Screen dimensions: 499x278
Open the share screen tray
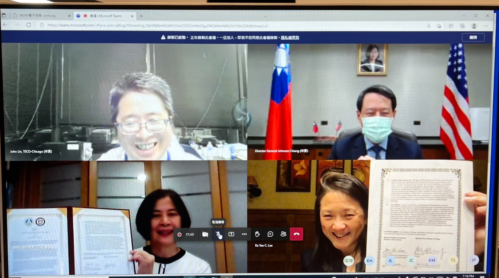pos(231,234)
